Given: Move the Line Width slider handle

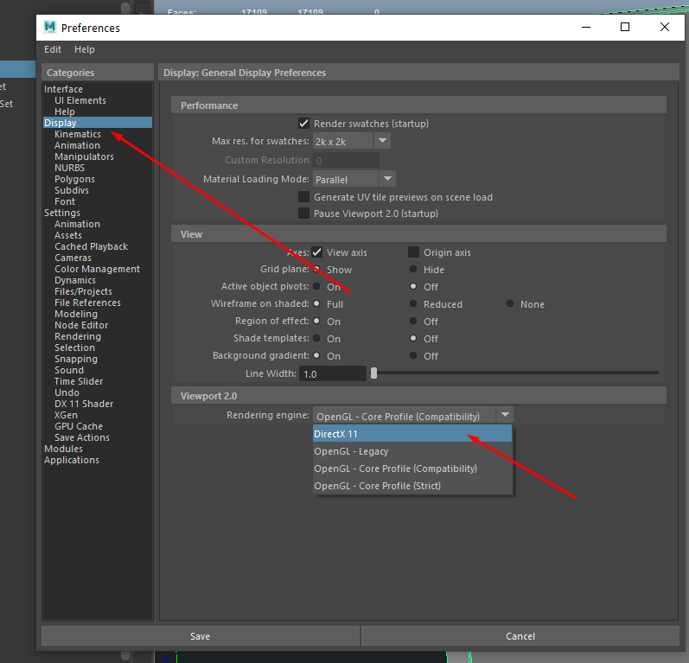Looking at the screenshot, I should click(374, 373).
